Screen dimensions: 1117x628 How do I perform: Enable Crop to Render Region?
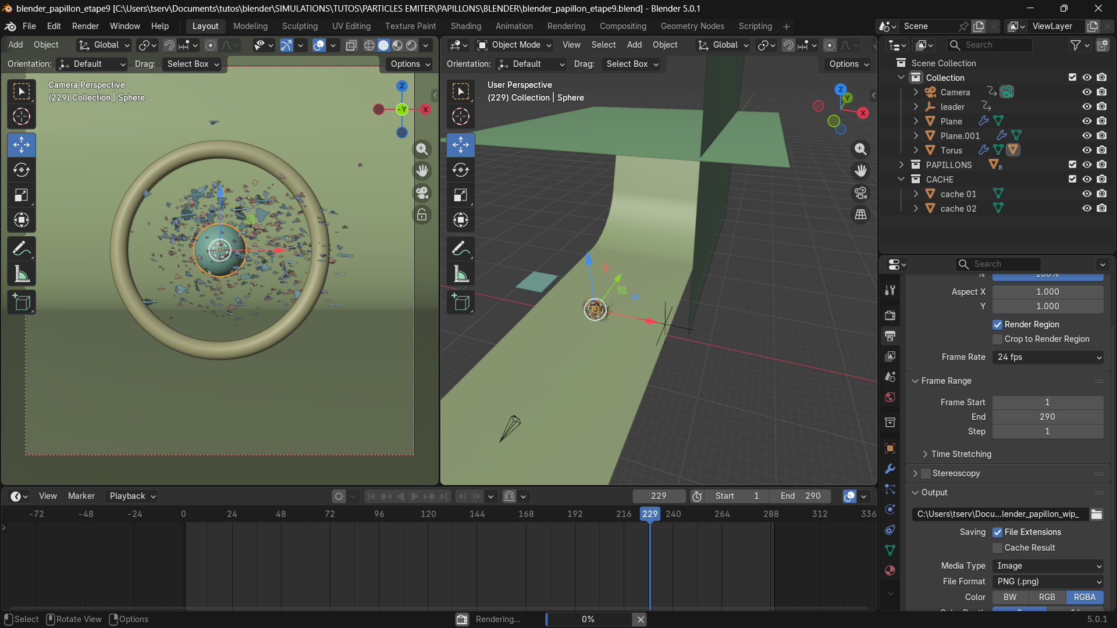click(997, 339)
